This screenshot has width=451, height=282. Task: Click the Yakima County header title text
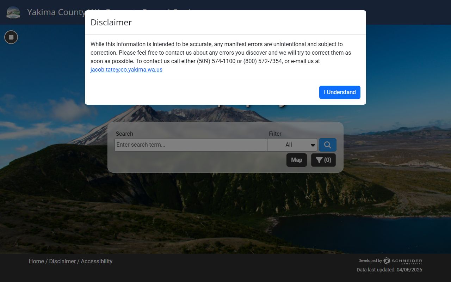click(x=56, y=12)
